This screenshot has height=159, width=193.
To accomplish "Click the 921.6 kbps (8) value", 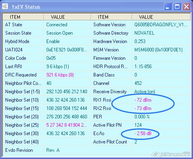I will 60,75.
